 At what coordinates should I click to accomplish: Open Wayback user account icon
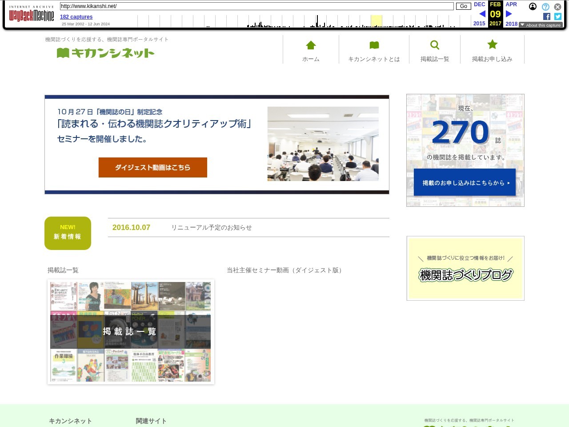[533, 7]
